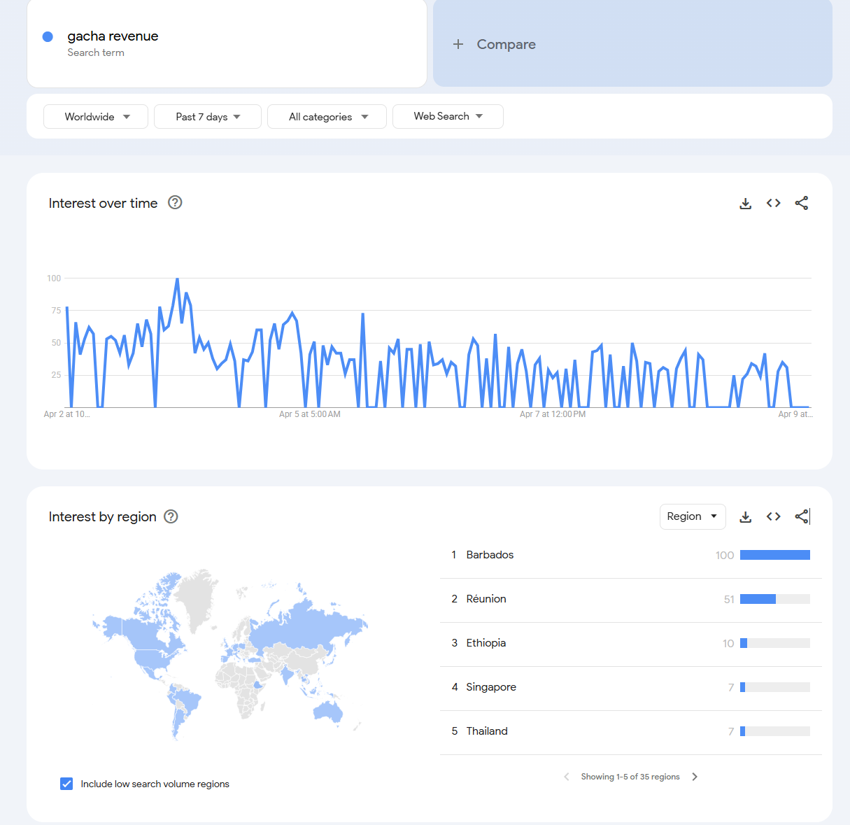
Task: Click the world map
Action: [230, 654]
